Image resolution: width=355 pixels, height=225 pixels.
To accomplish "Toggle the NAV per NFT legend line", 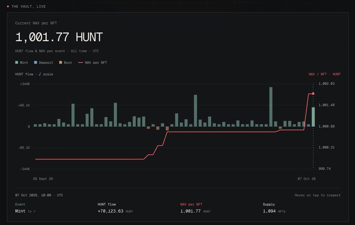I will click(80, 63).
